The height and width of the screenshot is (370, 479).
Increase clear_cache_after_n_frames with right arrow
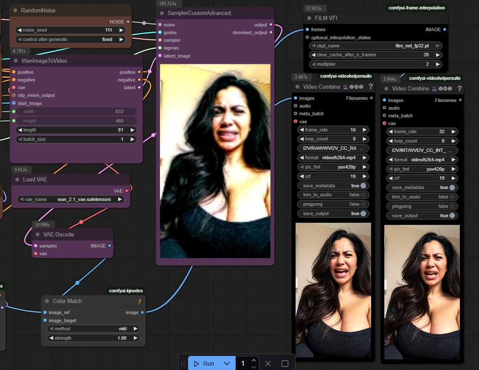(438, 55)
